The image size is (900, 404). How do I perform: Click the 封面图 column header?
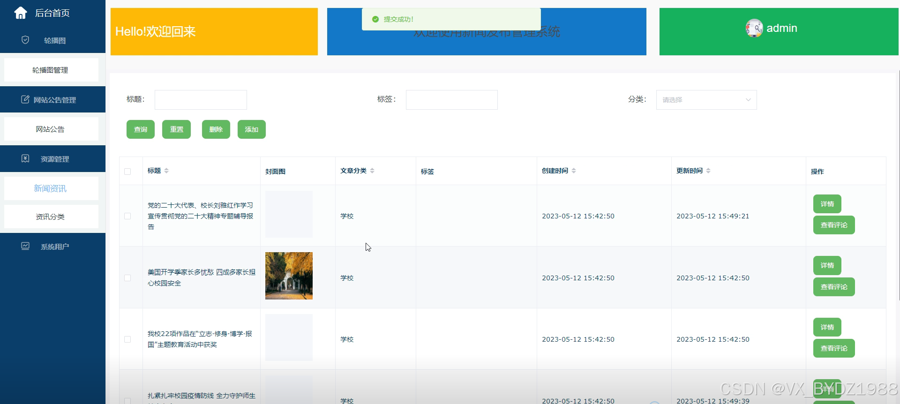coord(275,172)
